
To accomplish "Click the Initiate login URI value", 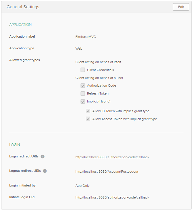I will (112, 197).
